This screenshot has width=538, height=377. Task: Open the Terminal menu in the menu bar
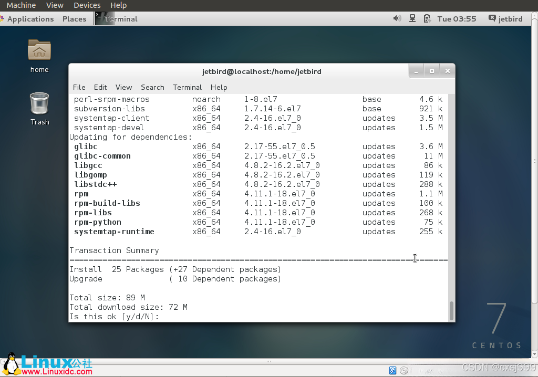(x=187, y=87)
